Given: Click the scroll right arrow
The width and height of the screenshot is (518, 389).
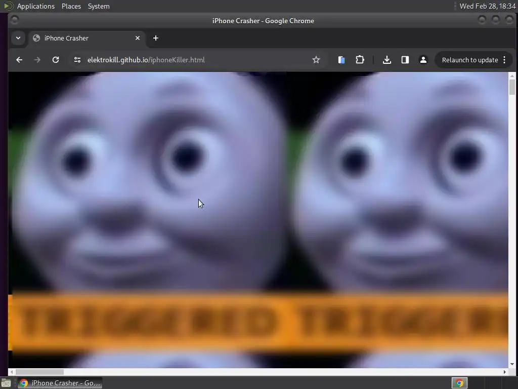Looking at the screenshot, I should (x=504, y=372).
